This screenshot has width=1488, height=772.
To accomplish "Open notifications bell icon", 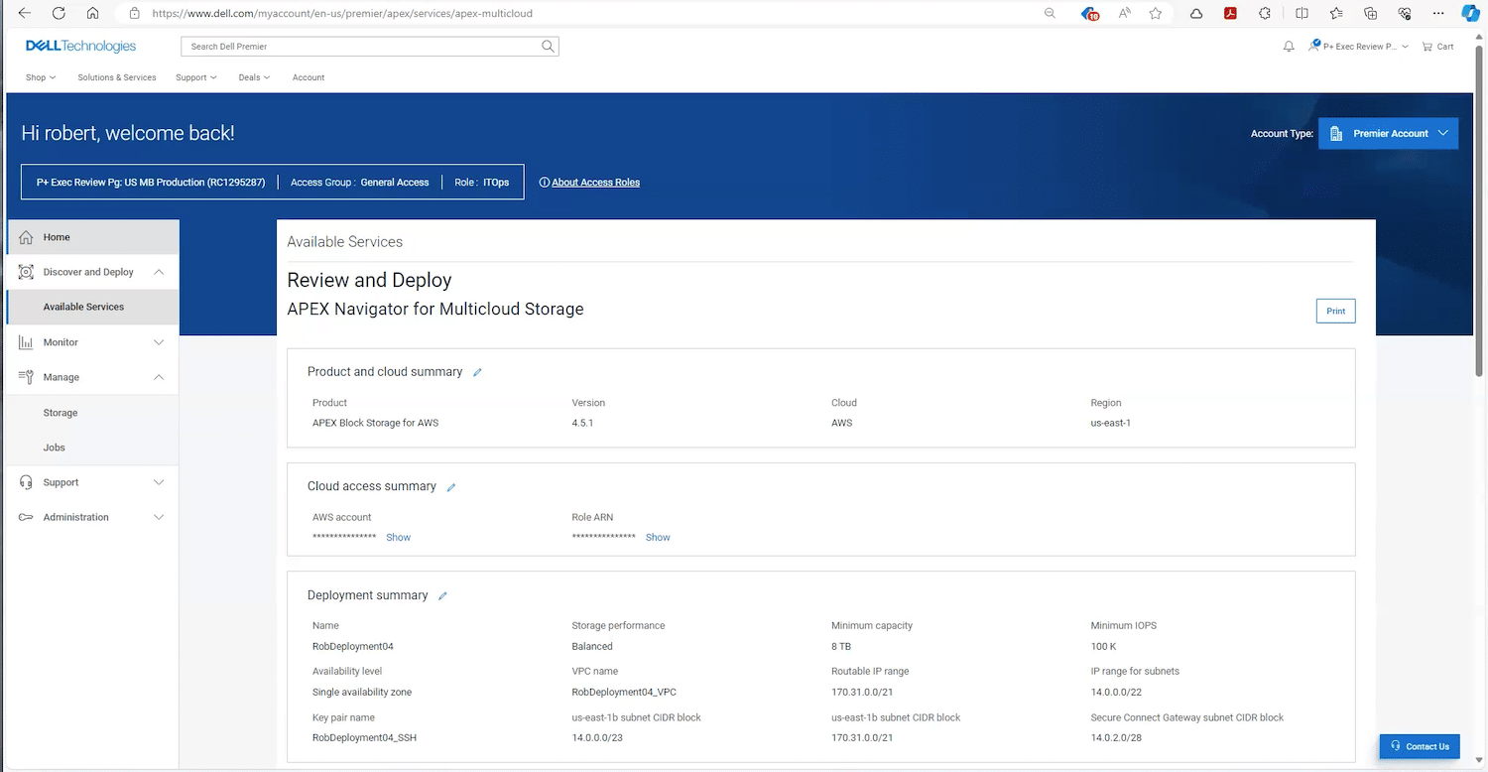I will 1289,47.
